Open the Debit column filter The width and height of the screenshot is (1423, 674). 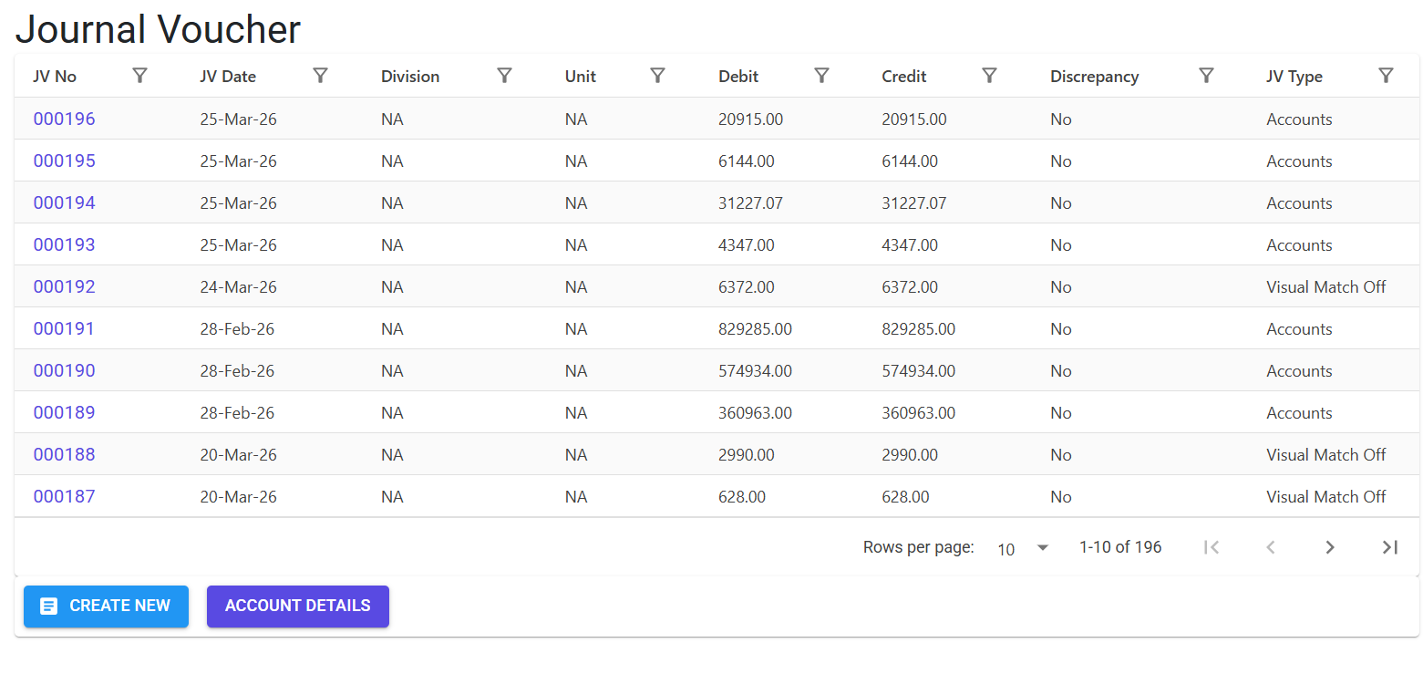click(821, 76)
